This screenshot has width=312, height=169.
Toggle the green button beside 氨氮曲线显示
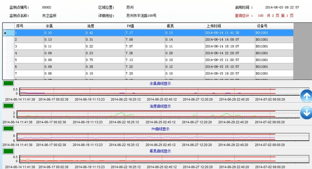[8, 151]
